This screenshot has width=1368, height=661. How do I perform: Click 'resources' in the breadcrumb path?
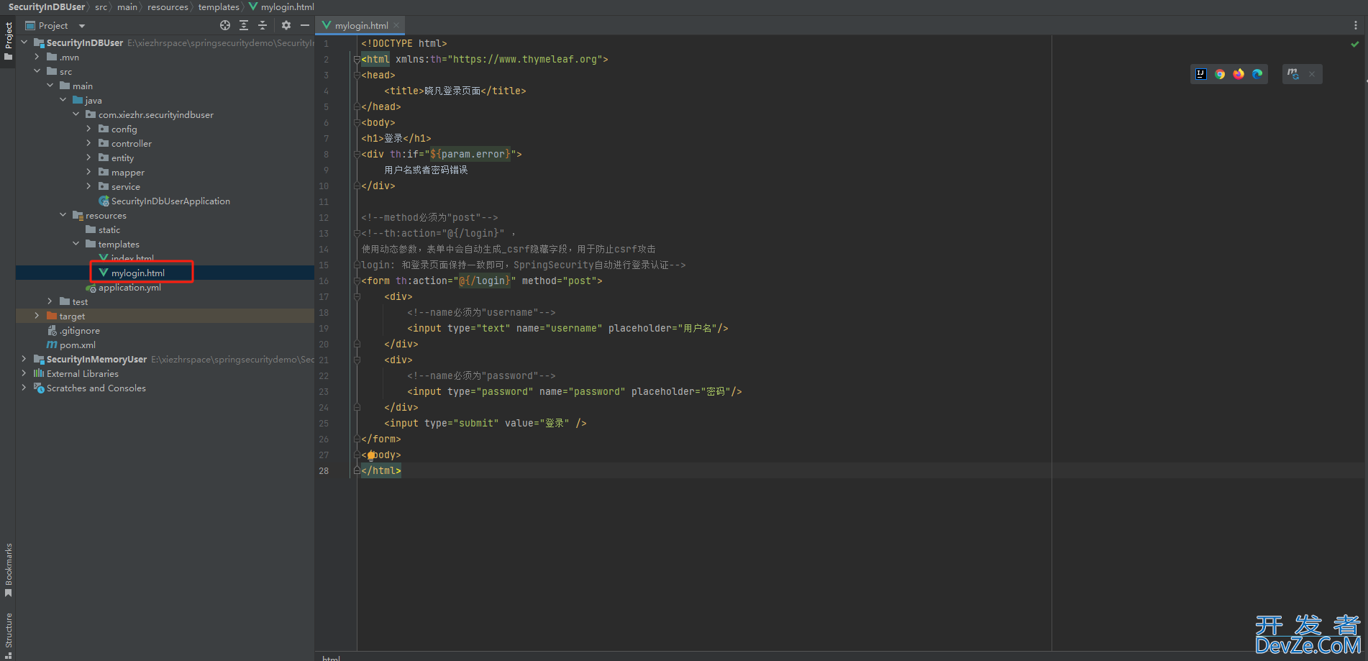[x=168, y=7]
